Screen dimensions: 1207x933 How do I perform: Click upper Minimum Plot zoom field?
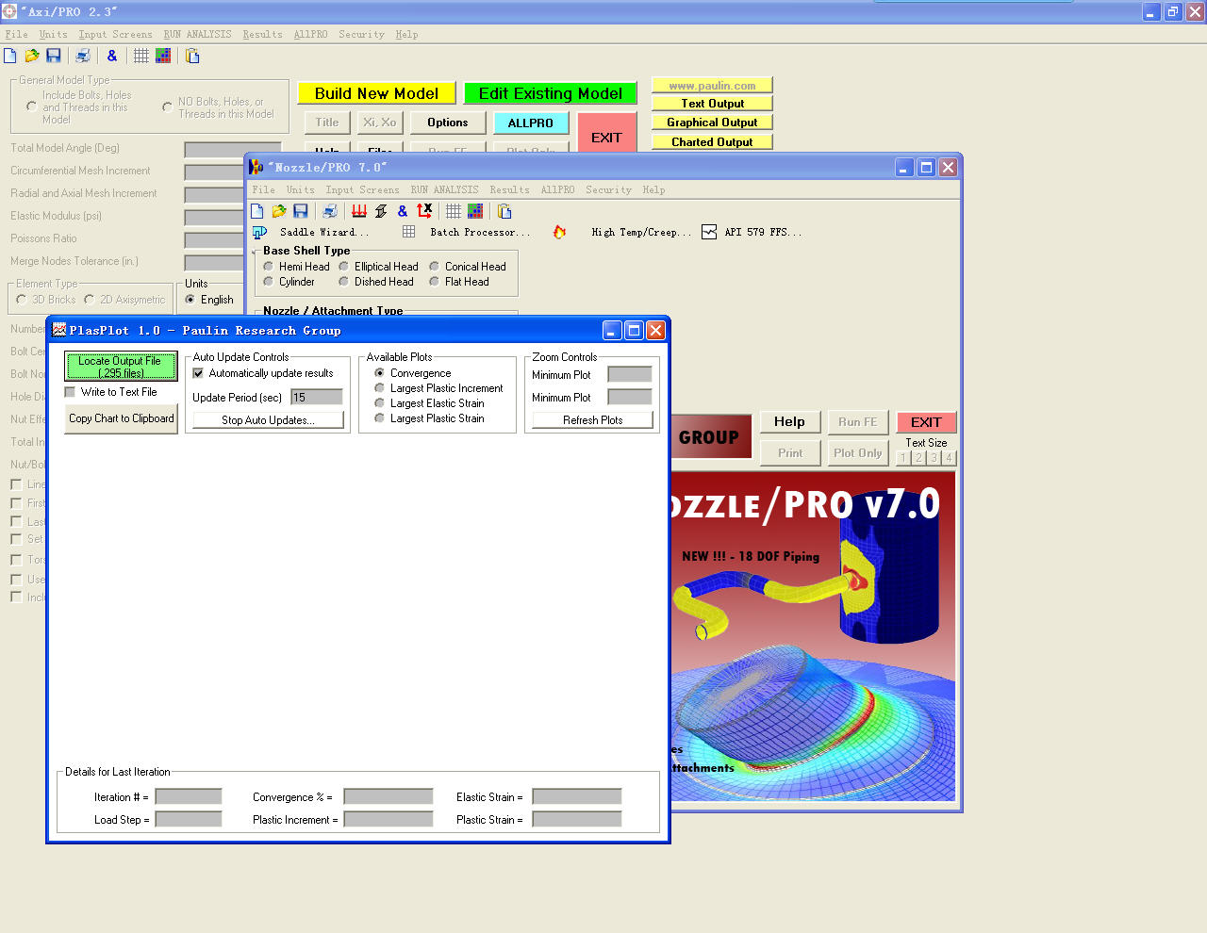coord(630,374)
